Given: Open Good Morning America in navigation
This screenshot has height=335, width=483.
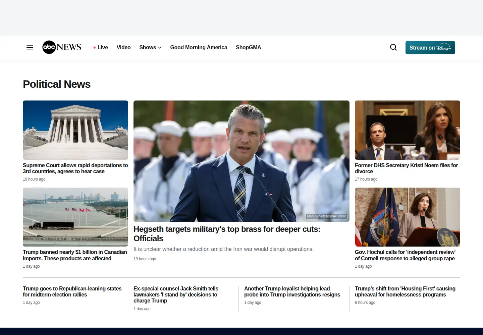Looking at the screenshot, I should coord(199,48).
